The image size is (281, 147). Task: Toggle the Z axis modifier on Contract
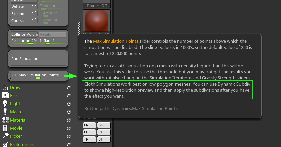pos(35,19)
